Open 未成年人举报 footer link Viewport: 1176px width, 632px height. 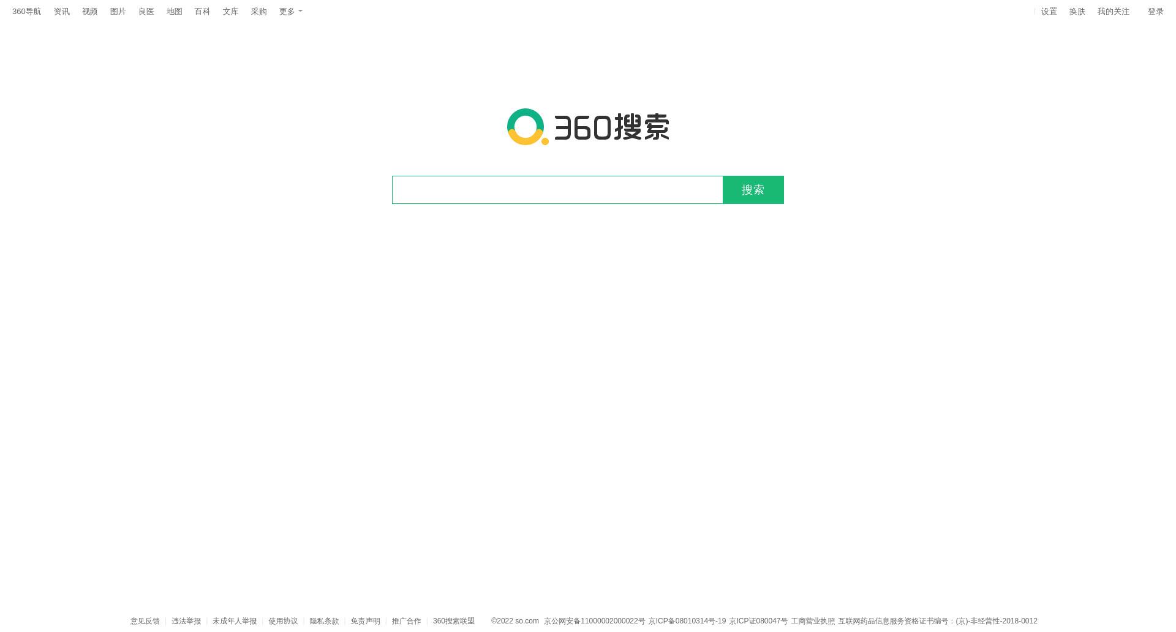(x=235, y=621)
